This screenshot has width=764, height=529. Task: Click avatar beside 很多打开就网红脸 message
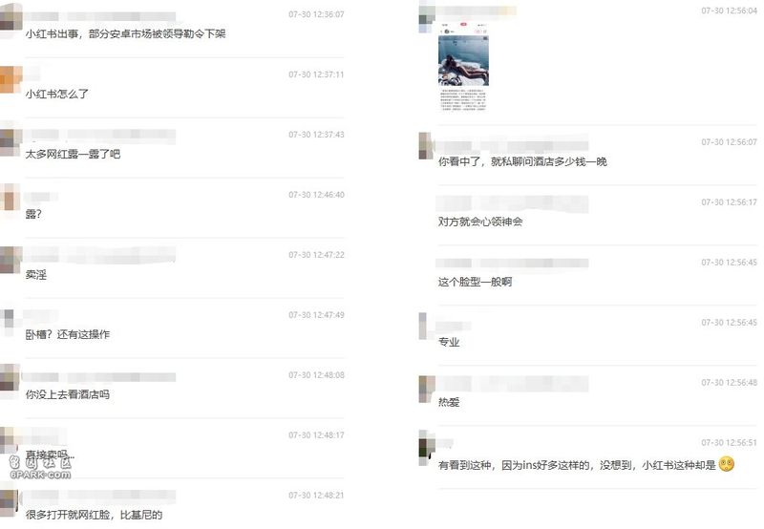[10, 502]
